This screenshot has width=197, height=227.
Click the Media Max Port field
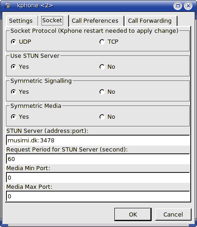(98, 196)
